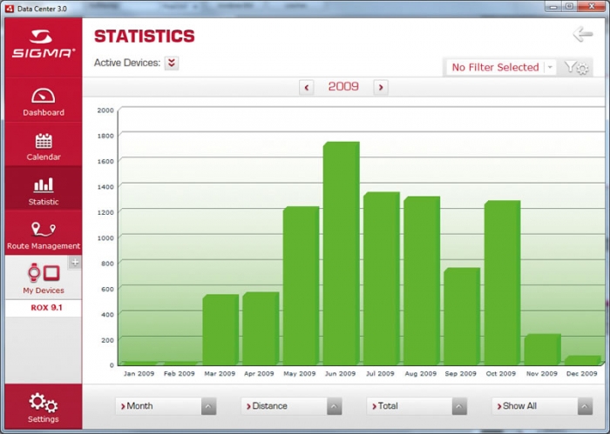Open filter settings funnel icon
This screenshot has width=610, height=434.
(x=577, y=68)
